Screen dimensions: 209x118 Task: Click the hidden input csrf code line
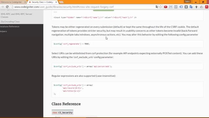[95, 17]
